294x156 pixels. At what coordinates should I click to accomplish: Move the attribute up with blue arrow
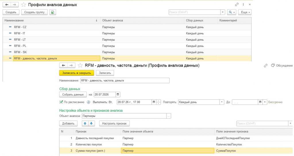(85, 123)
